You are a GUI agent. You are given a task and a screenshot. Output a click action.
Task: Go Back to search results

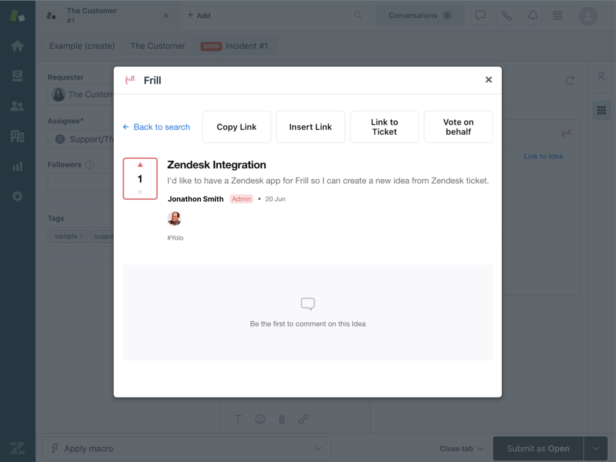(x=156, y=127)
